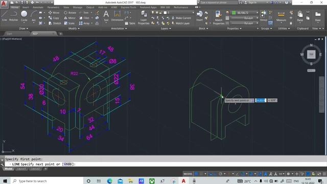Open Layer Properties manager

click(x=144, y=17)
